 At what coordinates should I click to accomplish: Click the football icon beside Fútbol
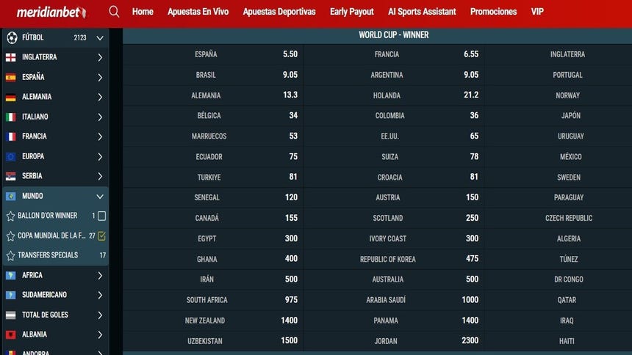11,37
